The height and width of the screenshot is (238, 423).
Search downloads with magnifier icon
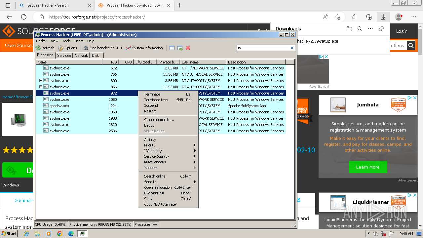pyautogui.click(x=360, y=29)
